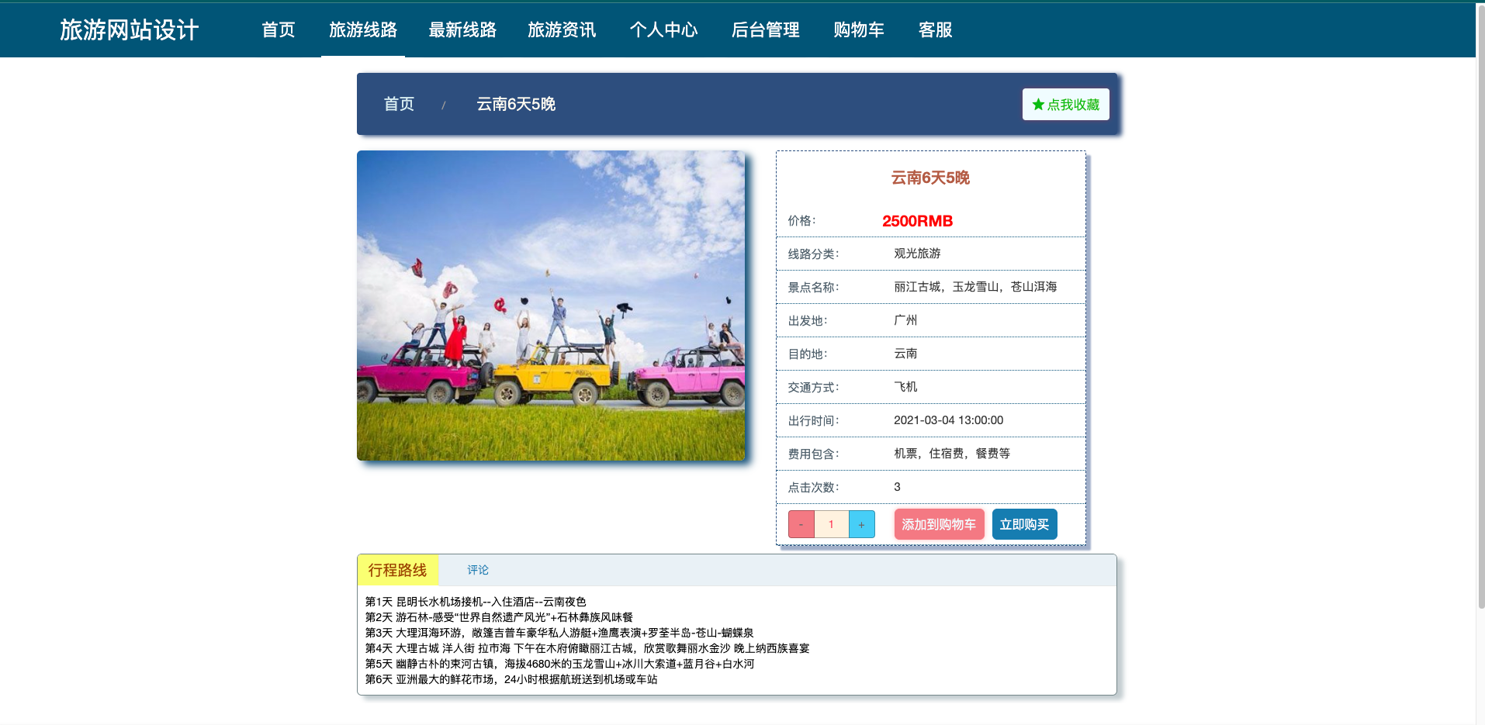Click the 线路分类: label
Image resolution: width=1485 pixels, height=725 pixels.
tap(813, 254)
